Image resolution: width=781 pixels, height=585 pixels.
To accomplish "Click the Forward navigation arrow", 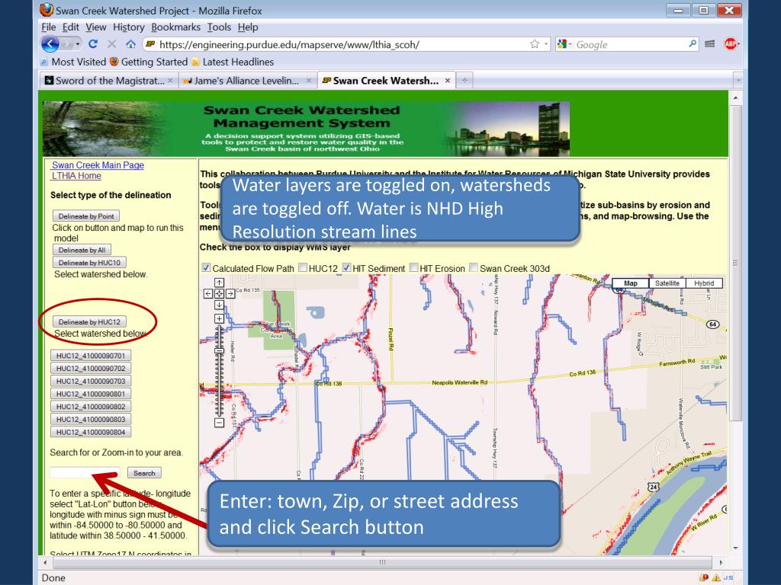I will (x=67, y=44).
